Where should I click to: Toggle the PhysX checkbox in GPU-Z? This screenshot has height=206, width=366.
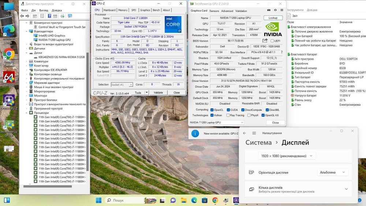[249, 115]
